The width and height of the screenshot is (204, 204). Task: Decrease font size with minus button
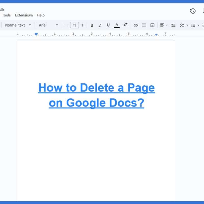pos(66,25)
